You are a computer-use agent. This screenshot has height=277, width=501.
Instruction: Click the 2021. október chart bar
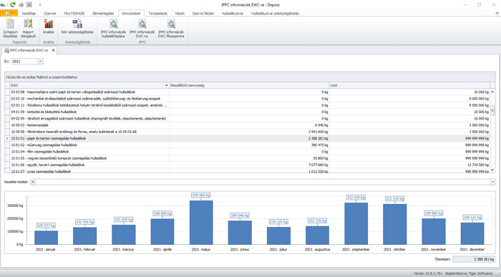(394, 224)
